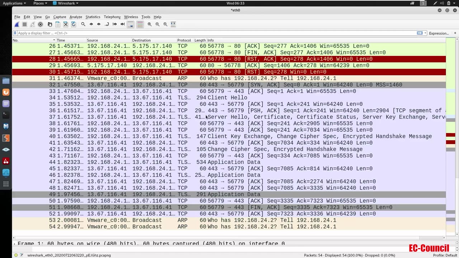Open the Telephony menu
The image size is (459, 258).
(x=112, y=17)
